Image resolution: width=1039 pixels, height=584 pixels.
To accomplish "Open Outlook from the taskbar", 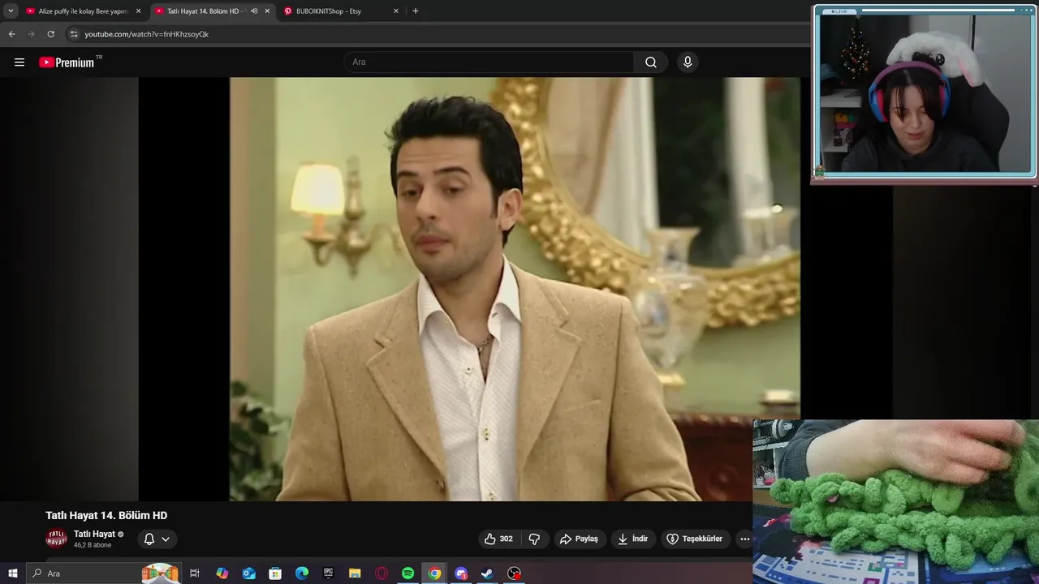I will [248, 573].
